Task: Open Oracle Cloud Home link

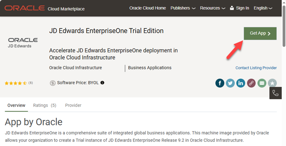Action: [147, 8]
